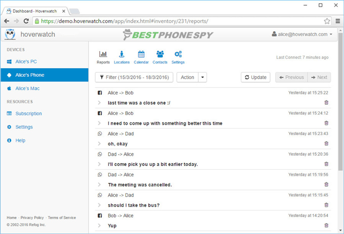Screen dimensions: 344x234
Task: Select Alice's PC device
Action: click(x=45, y=62)
